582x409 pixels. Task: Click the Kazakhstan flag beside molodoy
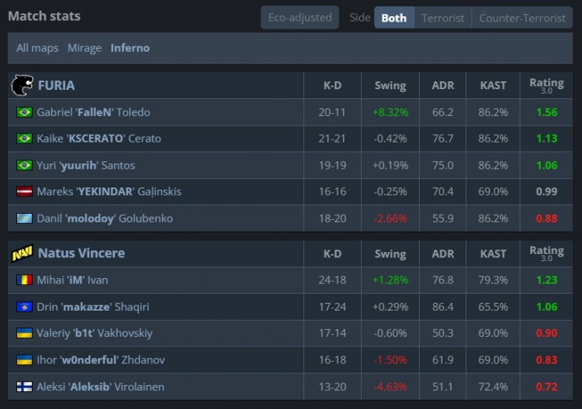coord(24,218)
